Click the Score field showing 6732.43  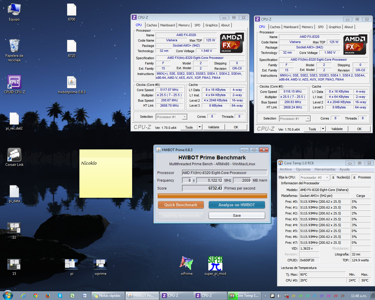(x=202, y=188)
